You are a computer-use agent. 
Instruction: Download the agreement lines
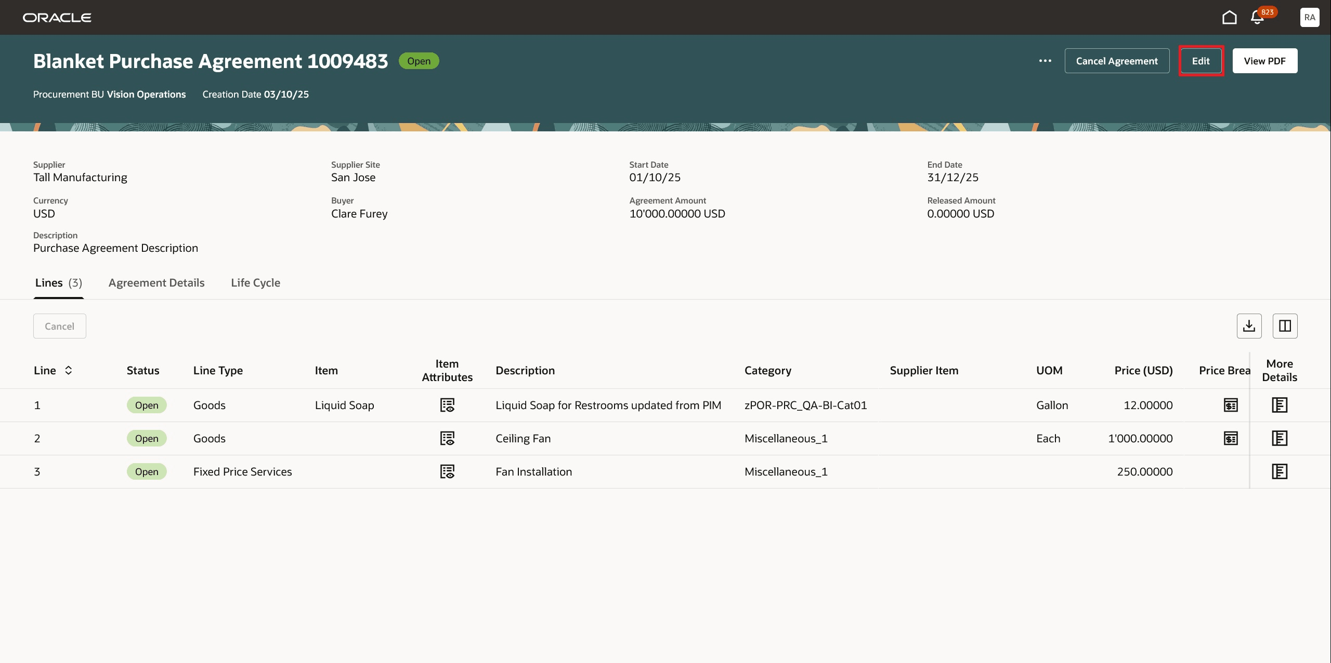1249,326
